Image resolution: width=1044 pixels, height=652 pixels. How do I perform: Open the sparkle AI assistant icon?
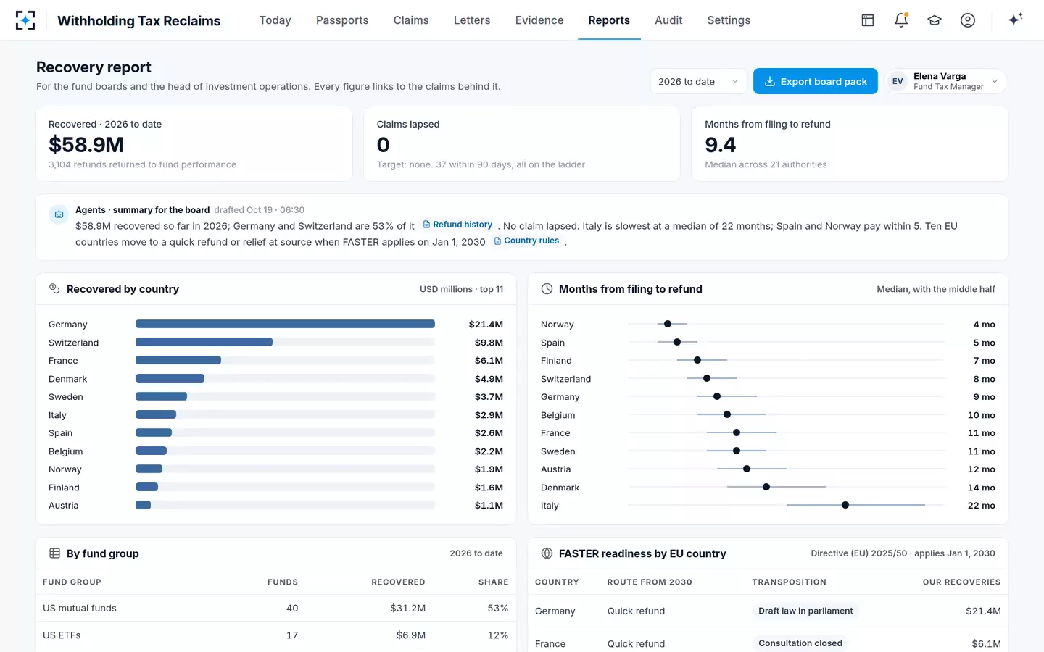pyautogui.click(x=1015, y=20)
